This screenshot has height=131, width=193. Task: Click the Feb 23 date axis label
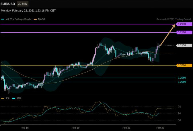(160, 128)
